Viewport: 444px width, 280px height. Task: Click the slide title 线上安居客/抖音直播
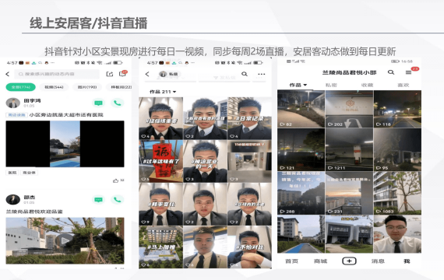pyautogui.click(x=88, y=23)
